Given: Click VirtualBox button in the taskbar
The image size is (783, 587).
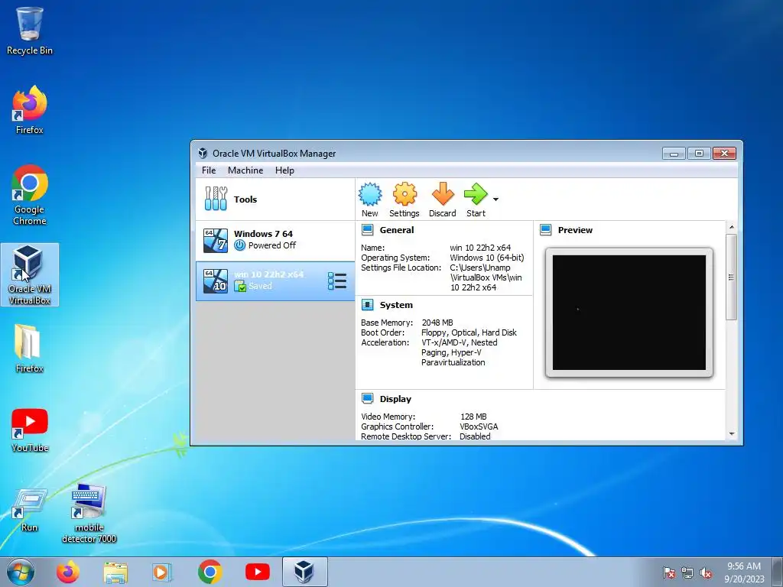Looking at the screenshot, I should click(x=304, y=572).
